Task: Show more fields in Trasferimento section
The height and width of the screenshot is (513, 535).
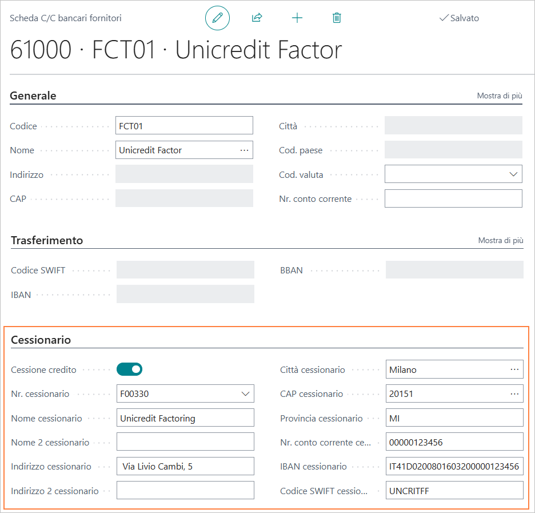Action: pyautogui.click(x=501, y=241)
